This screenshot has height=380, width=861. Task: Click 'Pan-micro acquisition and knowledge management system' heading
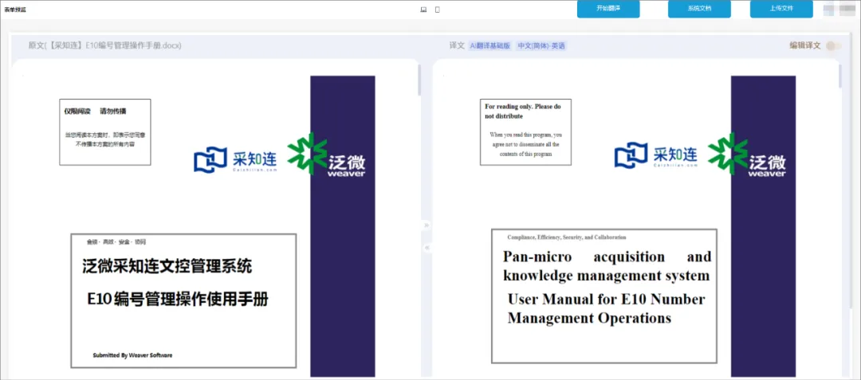[x=607, y=266]
